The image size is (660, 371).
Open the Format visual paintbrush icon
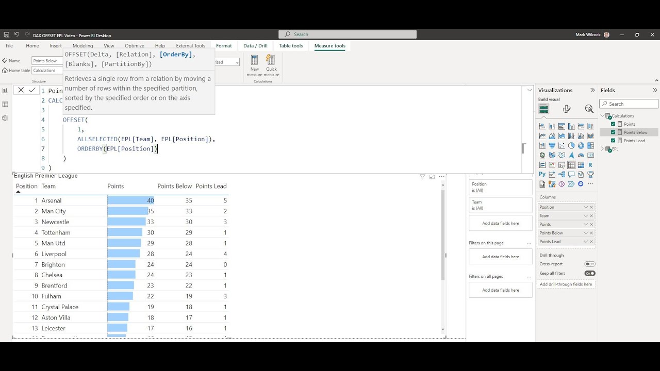tap(567, 109)
